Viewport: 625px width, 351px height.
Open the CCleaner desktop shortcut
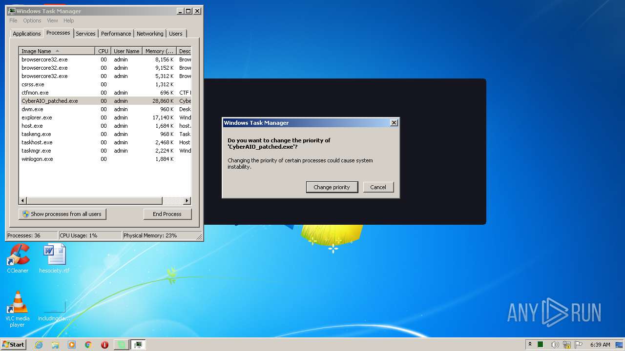[x=18, y=258]
